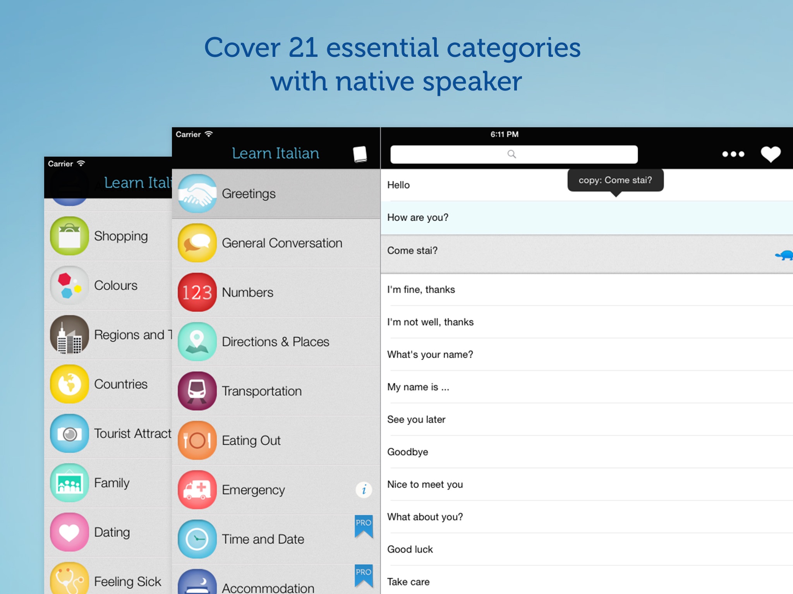The image size is (793, 594).
Task: Tap the Emergency info icon
Action: pyautogui.click(x=364, y=490)
